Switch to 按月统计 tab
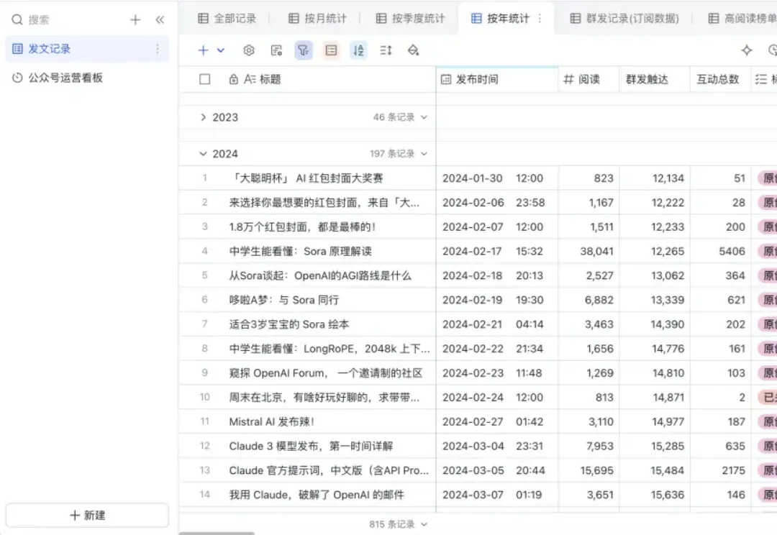The width and height of the screenshot is (777, 535). 317,19
